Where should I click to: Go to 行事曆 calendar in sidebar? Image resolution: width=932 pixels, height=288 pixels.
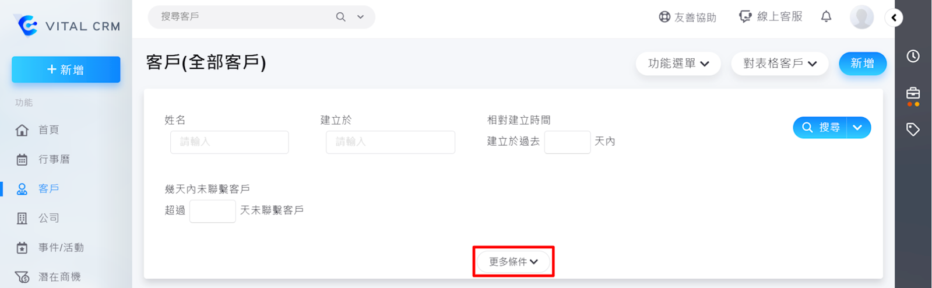[54, 159]
